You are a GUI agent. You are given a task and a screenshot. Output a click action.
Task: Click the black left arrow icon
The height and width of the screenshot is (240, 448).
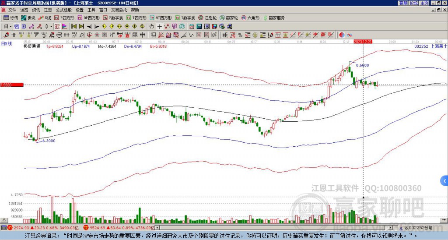(x=89, y=27)
